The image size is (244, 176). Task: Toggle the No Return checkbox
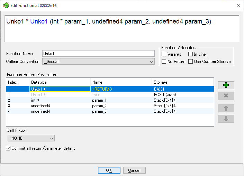coord(164,62)
